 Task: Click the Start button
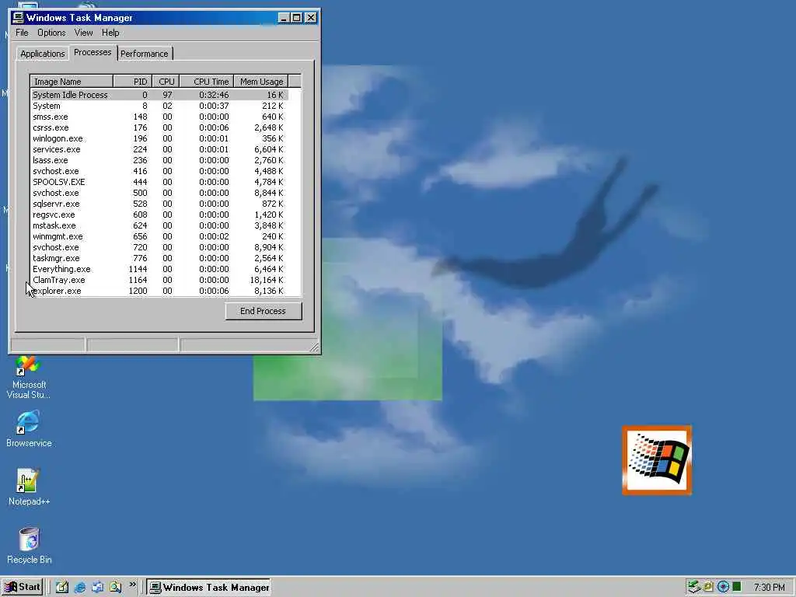(23, 587)
